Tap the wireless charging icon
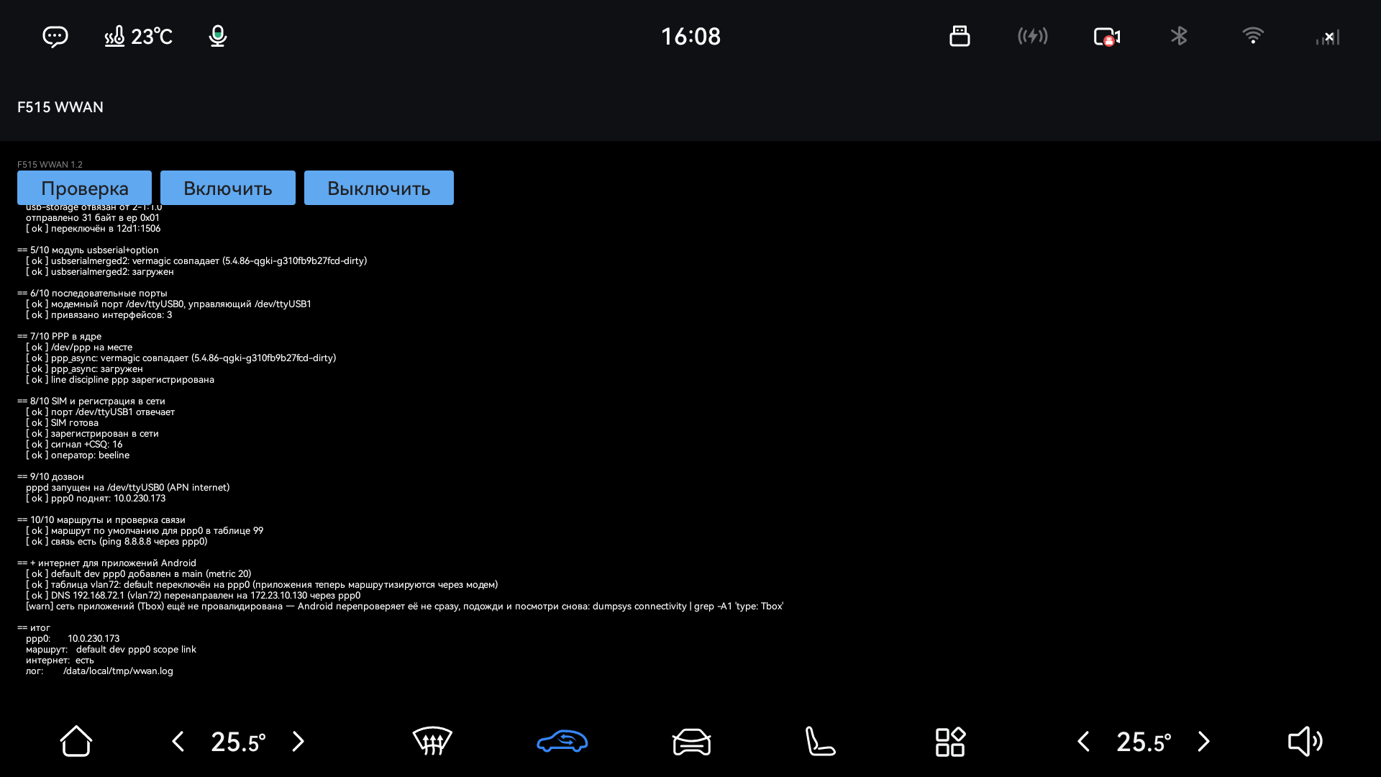 tap(1033, 36)
